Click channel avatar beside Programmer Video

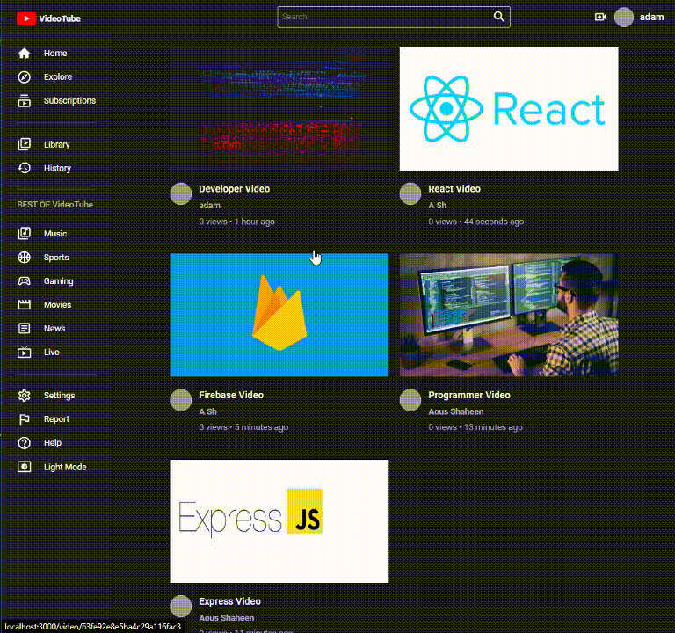tap(410, 400)
